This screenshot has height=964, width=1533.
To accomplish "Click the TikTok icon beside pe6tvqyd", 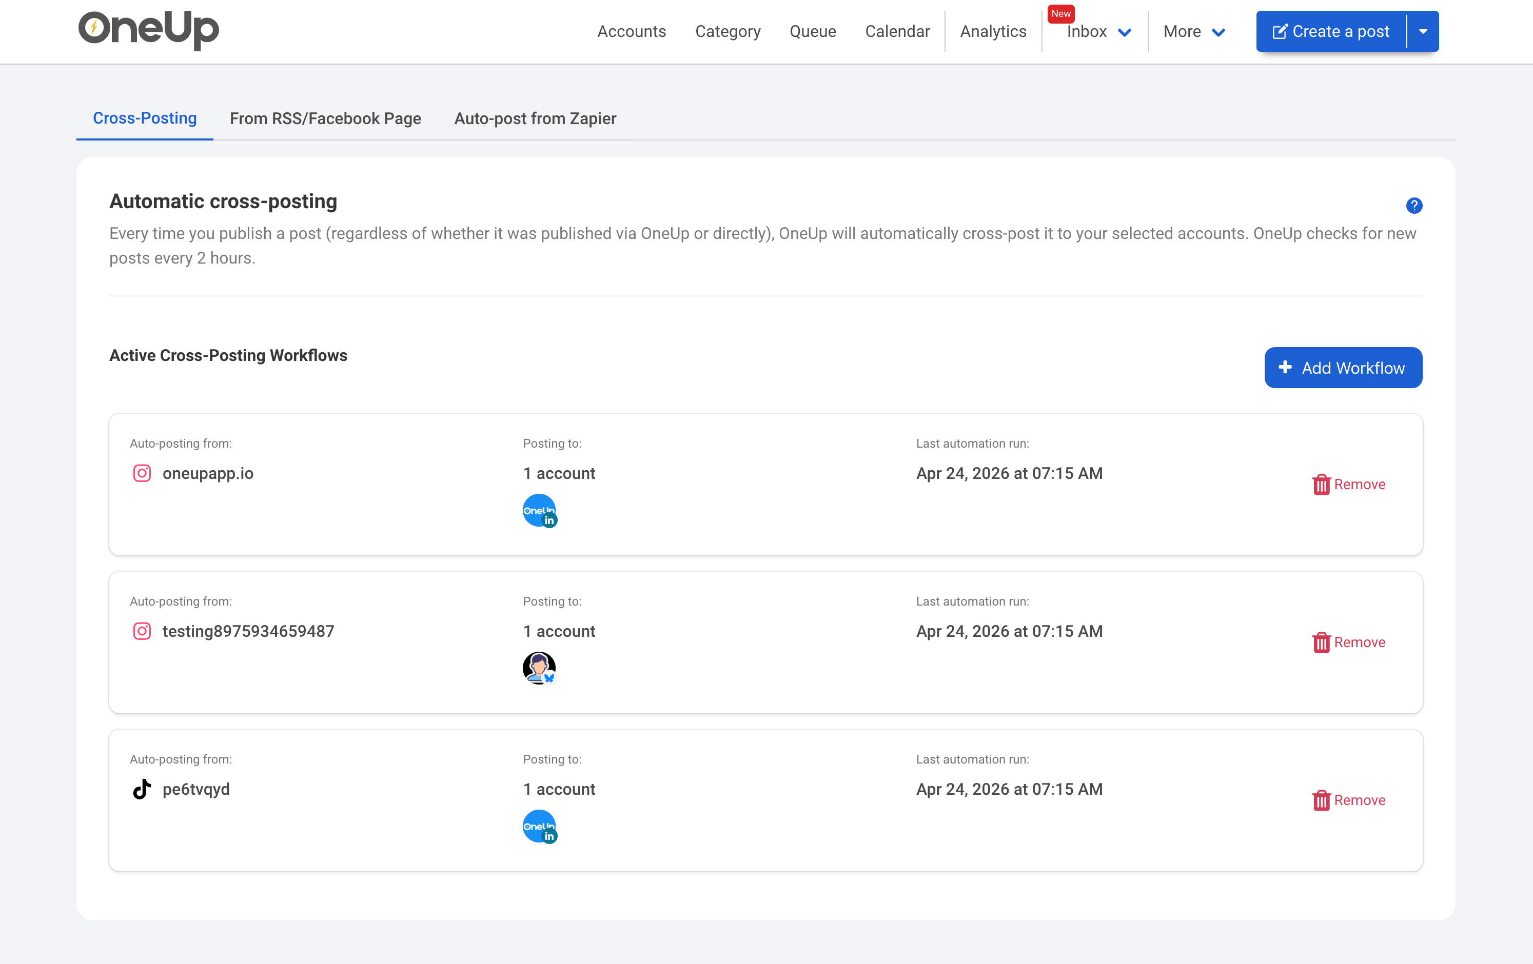I will point(142,789).
